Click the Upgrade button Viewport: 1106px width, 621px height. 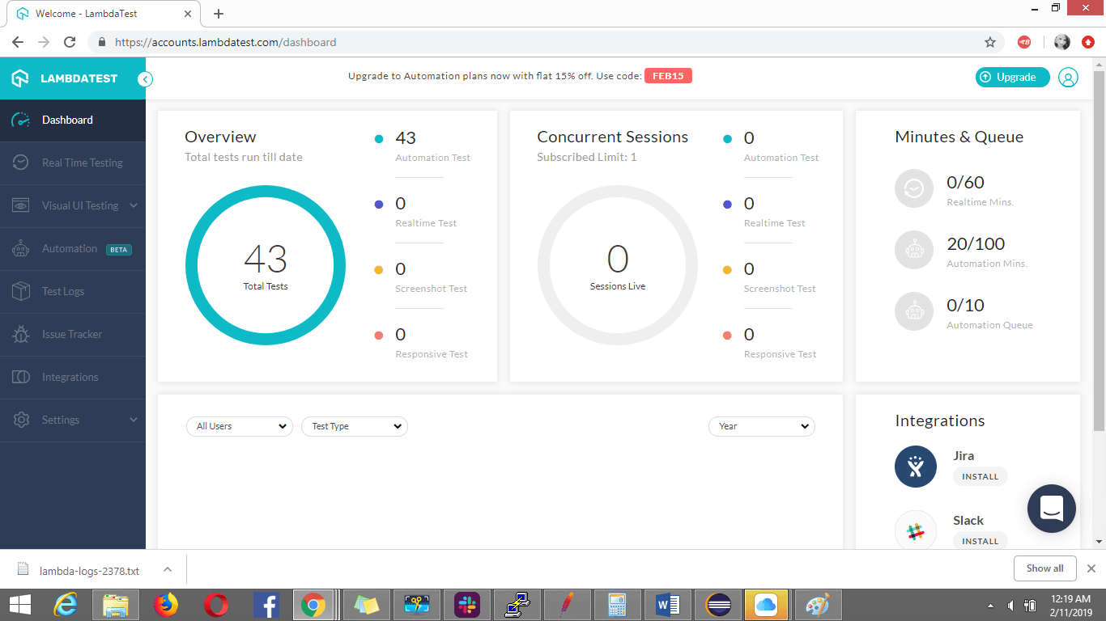pyautogui.click(x=1012, y=78)
